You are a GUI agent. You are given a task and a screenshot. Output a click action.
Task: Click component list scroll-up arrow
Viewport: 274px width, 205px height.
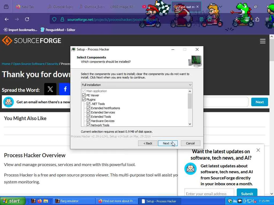pos(190,91)
